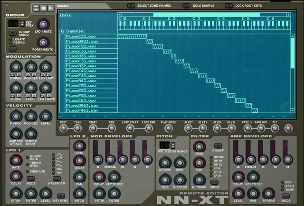Click the PLAY MODE sample parameter knob
The width and height of the screenshot is (304, 206).
[168, 128]
